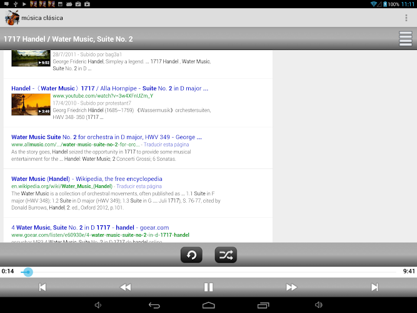
Task: Toggle the shuffle button
Action: [x=226, y=255]
